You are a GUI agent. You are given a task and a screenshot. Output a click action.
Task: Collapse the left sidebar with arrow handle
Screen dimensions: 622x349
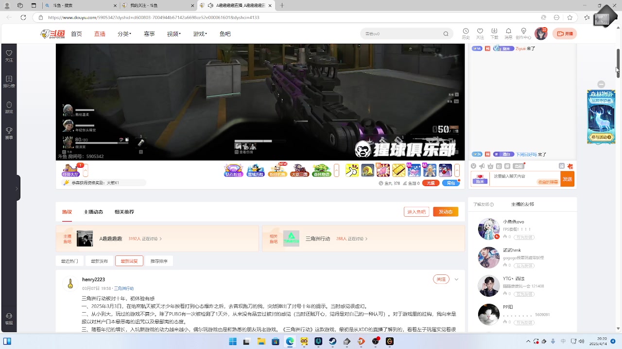click(17, 188)
